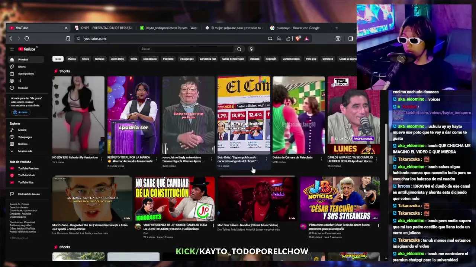Open Música under Explorar
Viewport: 476px width, 267px height.
[x=26, y=130]
